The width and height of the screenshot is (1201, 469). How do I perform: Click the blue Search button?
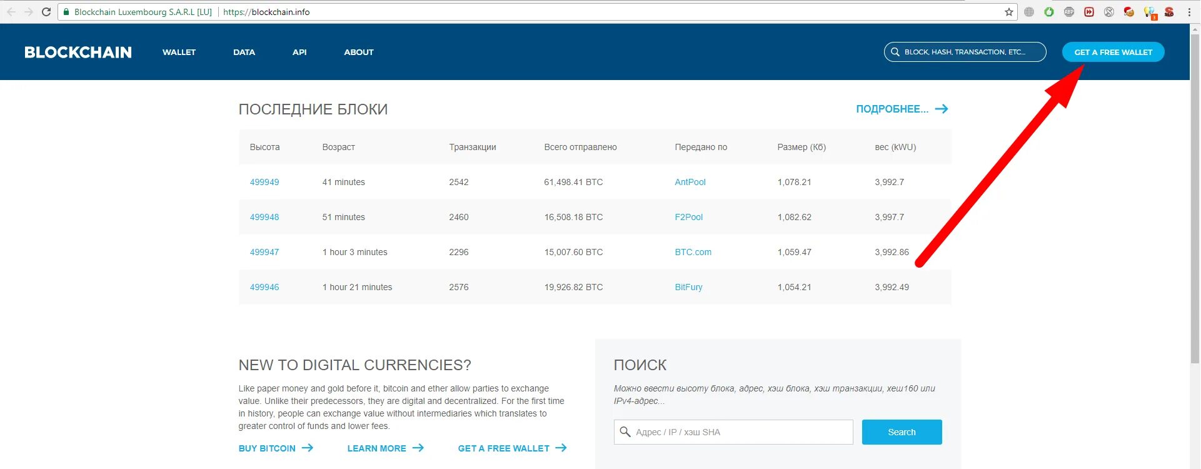click(x=902, y=432)
